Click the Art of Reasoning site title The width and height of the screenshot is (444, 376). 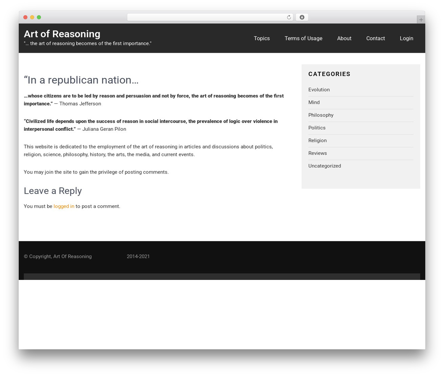tap(62, 34)
